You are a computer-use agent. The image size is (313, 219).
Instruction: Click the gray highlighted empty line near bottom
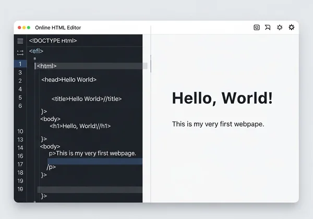[x=90, y=190]
